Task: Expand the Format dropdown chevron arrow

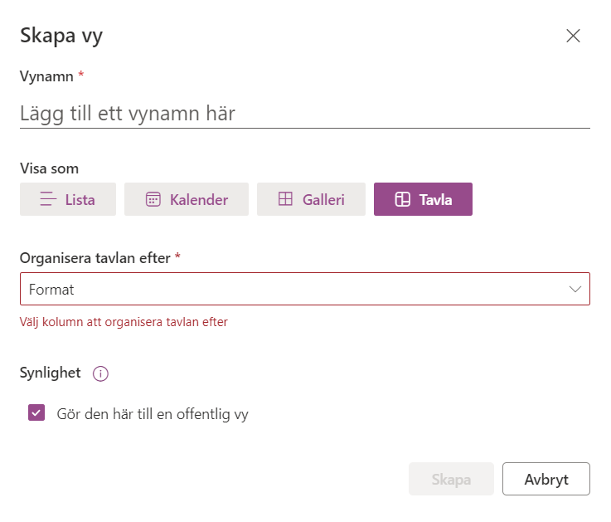Action: click(575, 289)
